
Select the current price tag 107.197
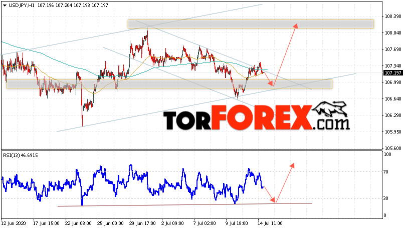tap(393, 73)
